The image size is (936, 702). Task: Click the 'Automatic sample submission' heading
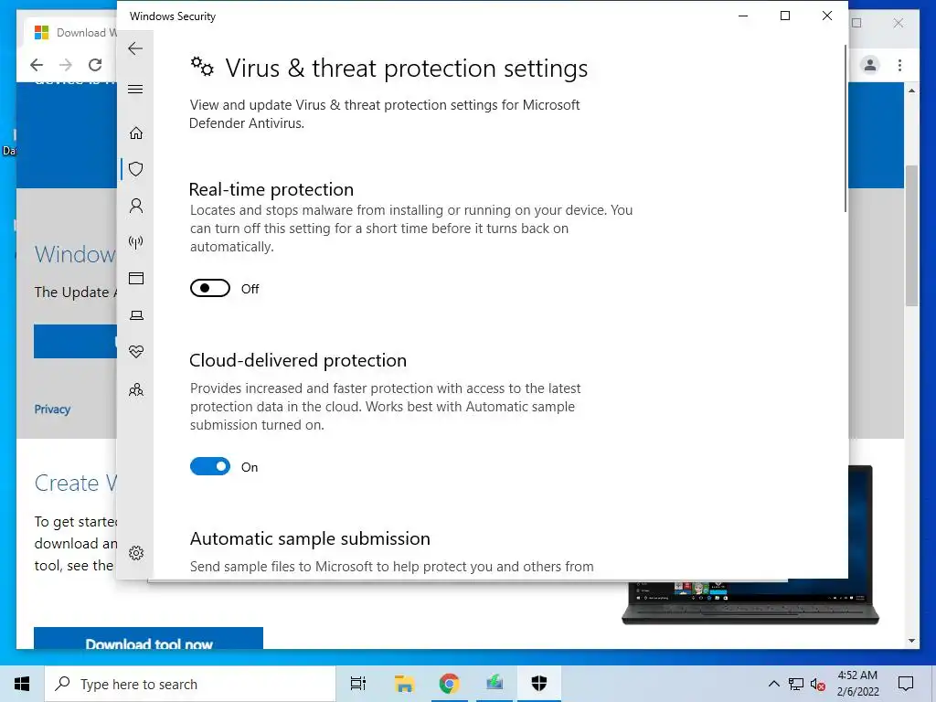(x=310, y=538)
